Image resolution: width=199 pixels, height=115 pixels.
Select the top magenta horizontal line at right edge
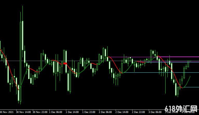pos(191,57)
